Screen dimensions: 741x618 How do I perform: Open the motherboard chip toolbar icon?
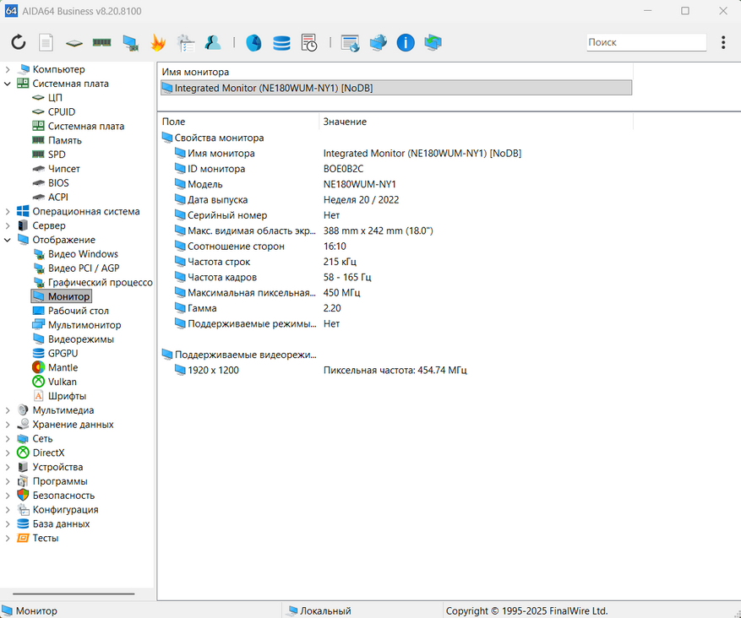coord(74,43)
